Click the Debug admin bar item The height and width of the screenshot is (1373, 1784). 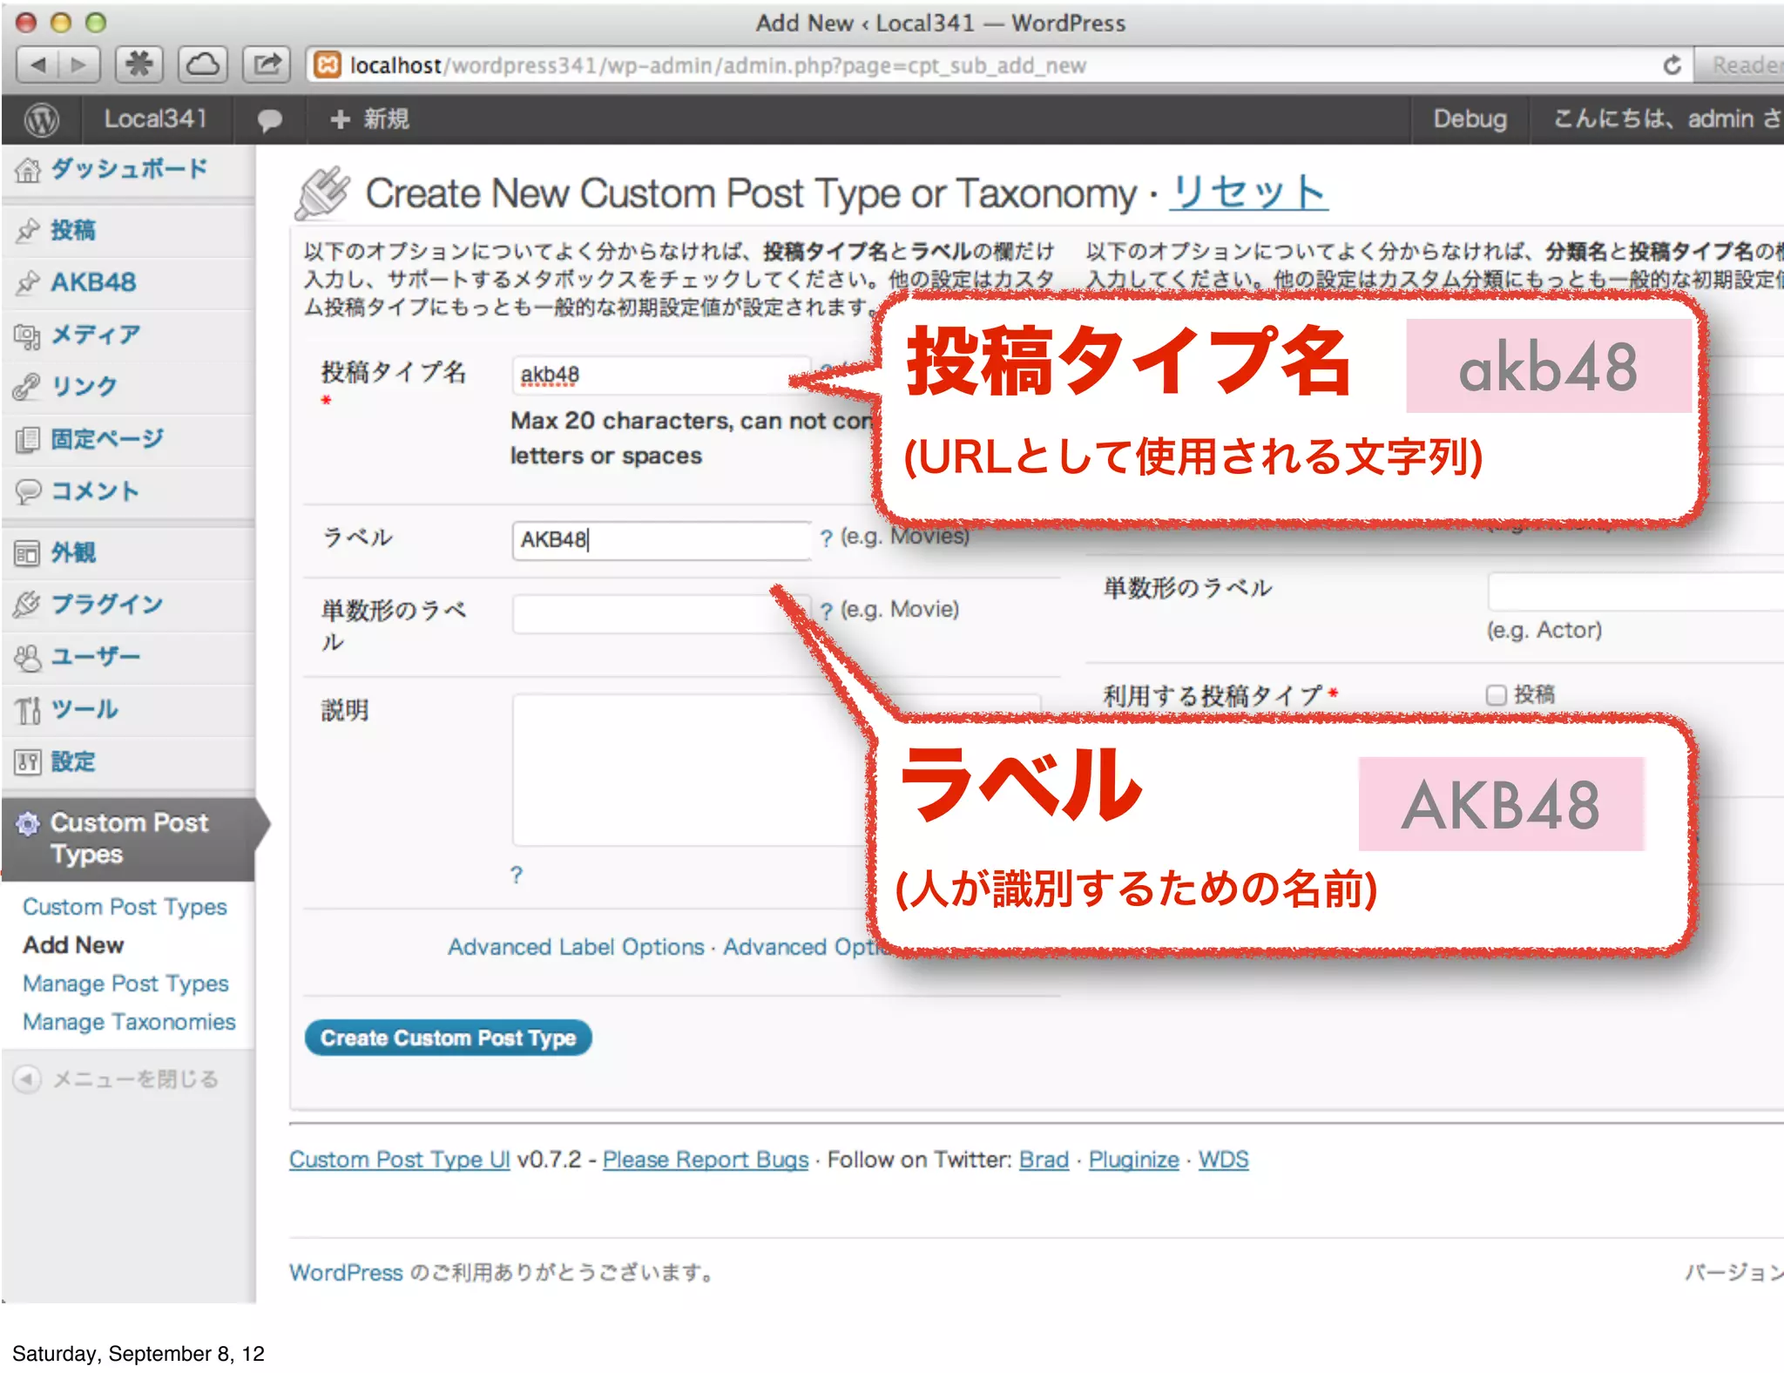click(x=1470, y=119)
